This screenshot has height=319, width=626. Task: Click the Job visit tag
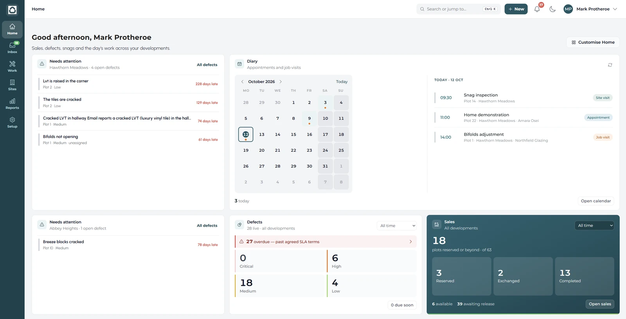603,137
